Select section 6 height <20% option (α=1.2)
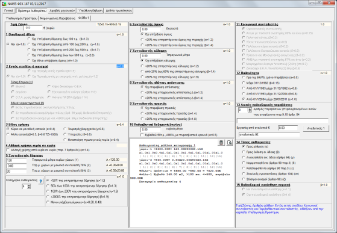The height and width of the screenshot is (233, 337). [x=177, y=40]
